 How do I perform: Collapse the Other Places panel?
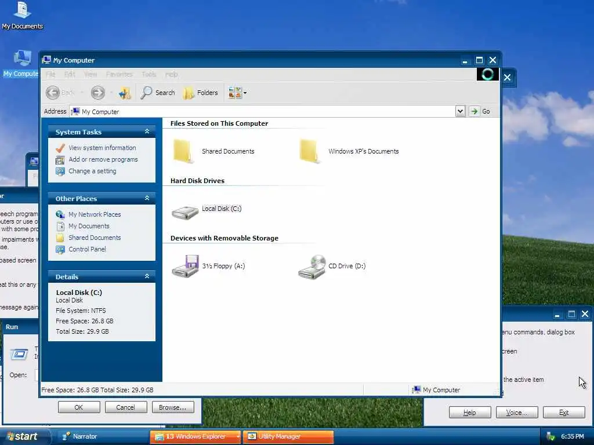(x=147, y=198)
